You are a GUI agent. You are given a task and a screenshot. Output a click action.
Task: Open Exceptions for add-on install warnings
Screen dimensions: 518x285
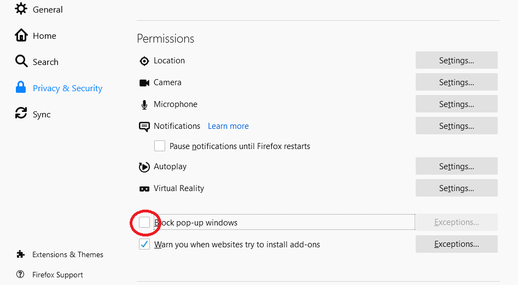[456, 244]
